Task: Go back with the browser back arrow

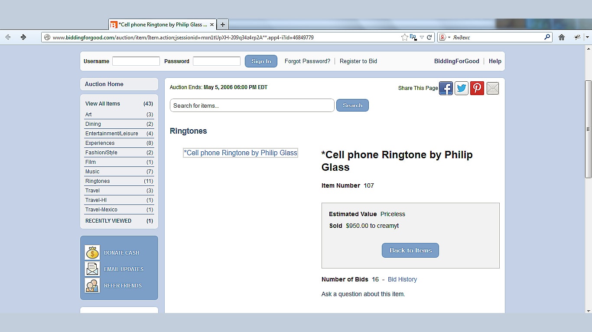Action: click(x=8, y=37)
